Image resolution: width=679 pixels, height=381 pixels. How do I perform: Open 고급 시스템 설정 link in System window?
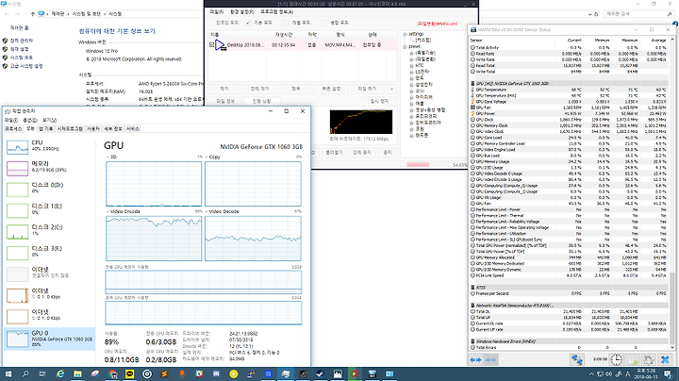coord(26,66)
